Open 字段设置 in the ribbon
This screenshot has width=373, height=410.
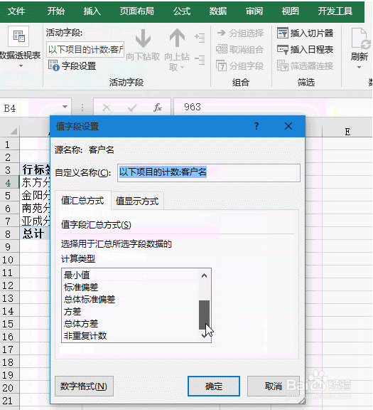[72, 65]
